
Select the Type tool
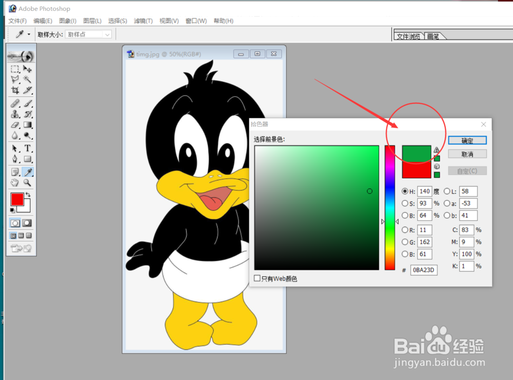[28, 149]
